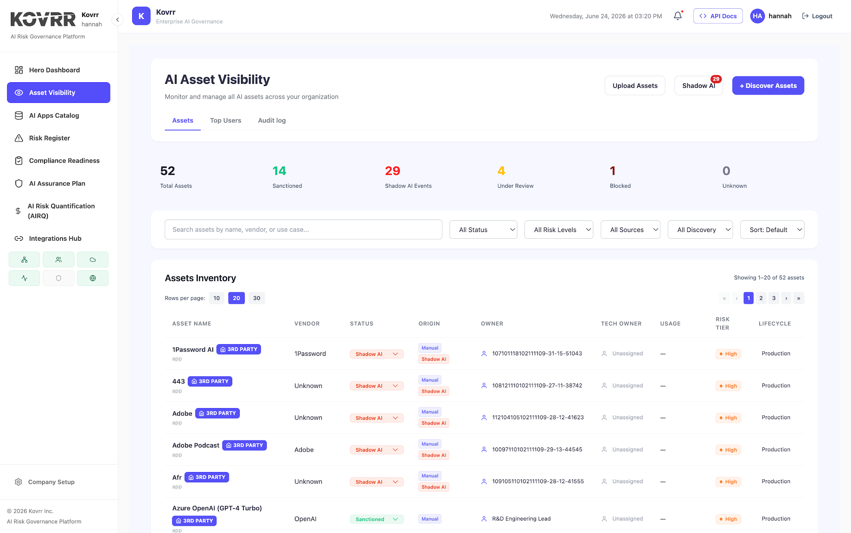Open the grey shield integration icon

pyautogui.click(x=59, y=278)
